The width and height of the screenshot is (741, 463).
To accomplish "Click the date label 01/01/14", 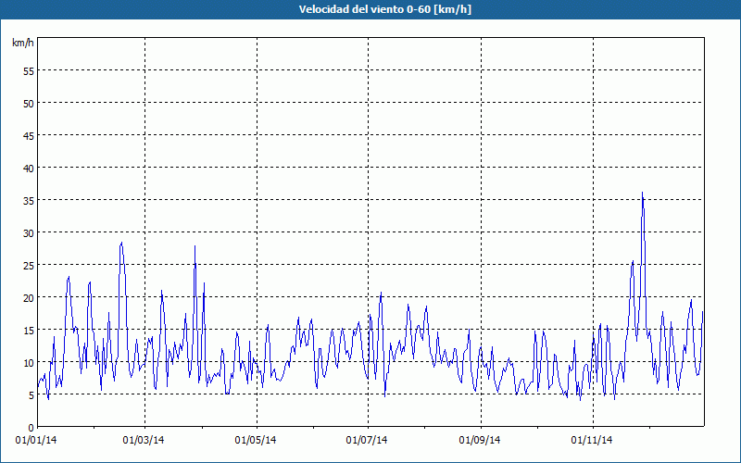I will [x=36, y=440].
